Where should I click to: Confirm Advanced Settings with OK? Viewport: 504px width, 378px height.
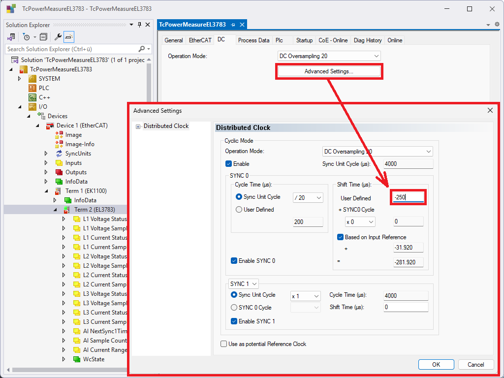click(x=436, y=365)
